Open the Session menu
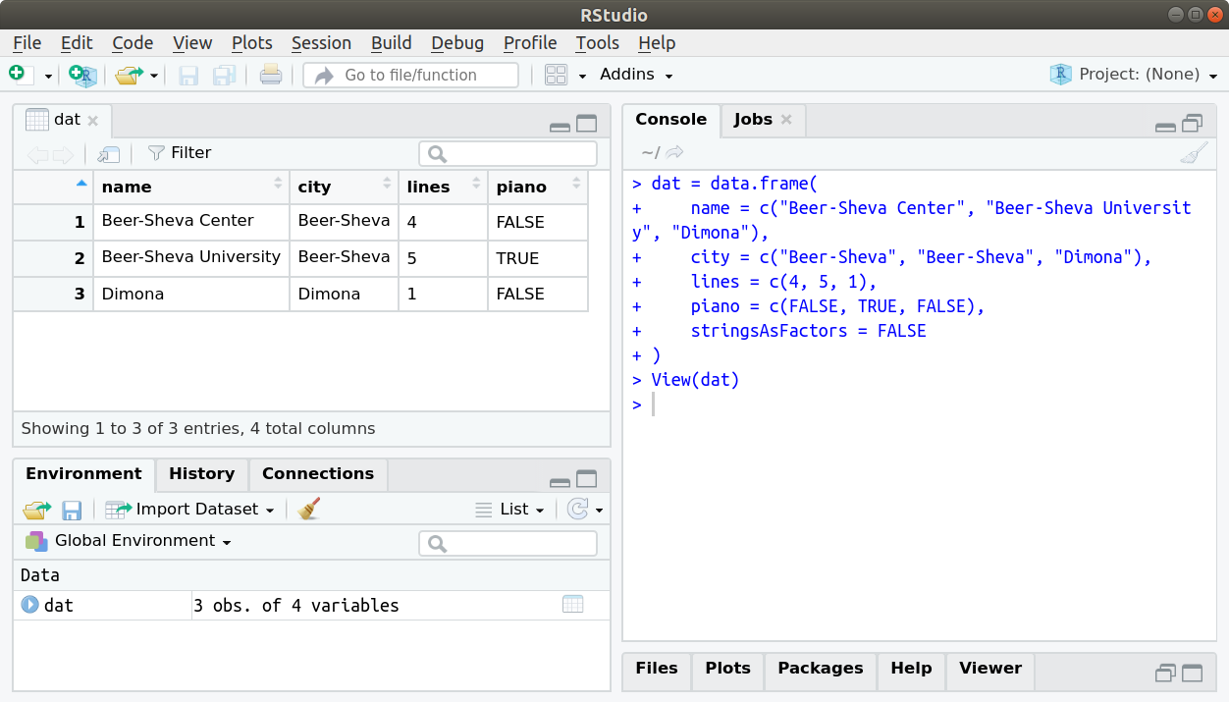Viewport: 1229px width, 702px height. (x=321, y=42)
